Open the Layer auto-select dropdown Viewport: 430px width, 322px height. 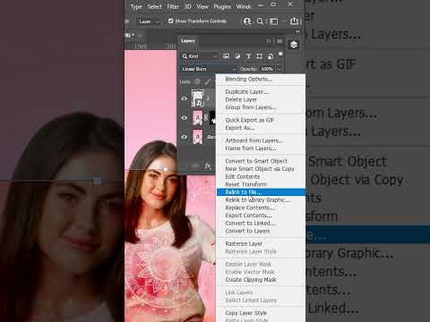click(x=149, y=21)
